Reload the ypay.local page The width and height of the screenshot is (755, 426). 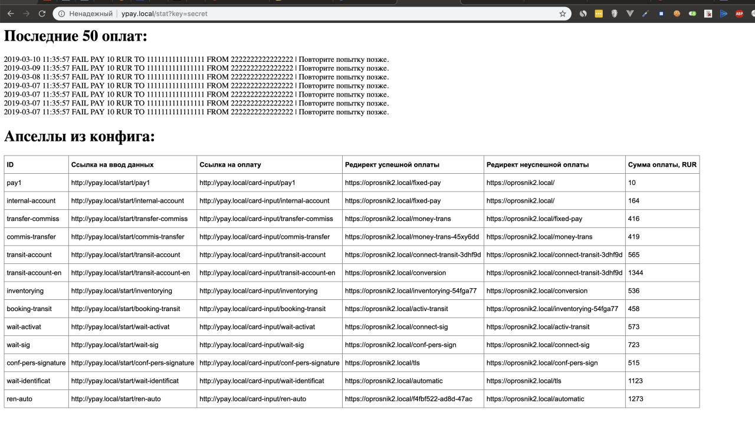click(42, 14)
